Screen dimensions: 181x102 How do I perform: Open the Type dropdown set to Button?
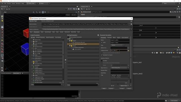pyautogui.click(x=118, y=45)
